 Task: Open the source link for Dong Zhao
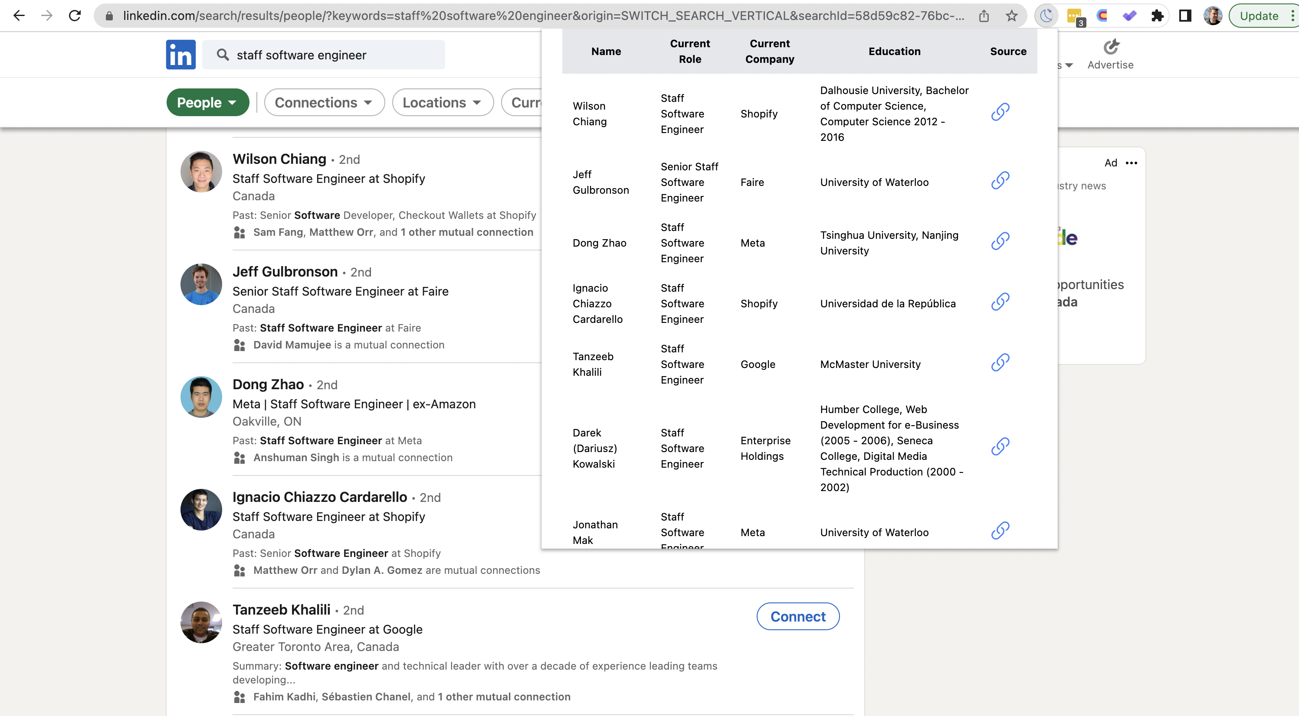[1000, 241]
